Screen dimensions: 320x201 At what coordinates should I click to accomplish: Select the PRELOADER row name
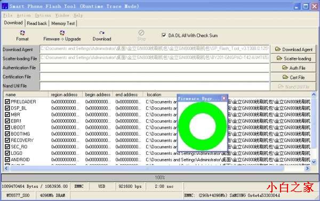(x=23, y=102)
